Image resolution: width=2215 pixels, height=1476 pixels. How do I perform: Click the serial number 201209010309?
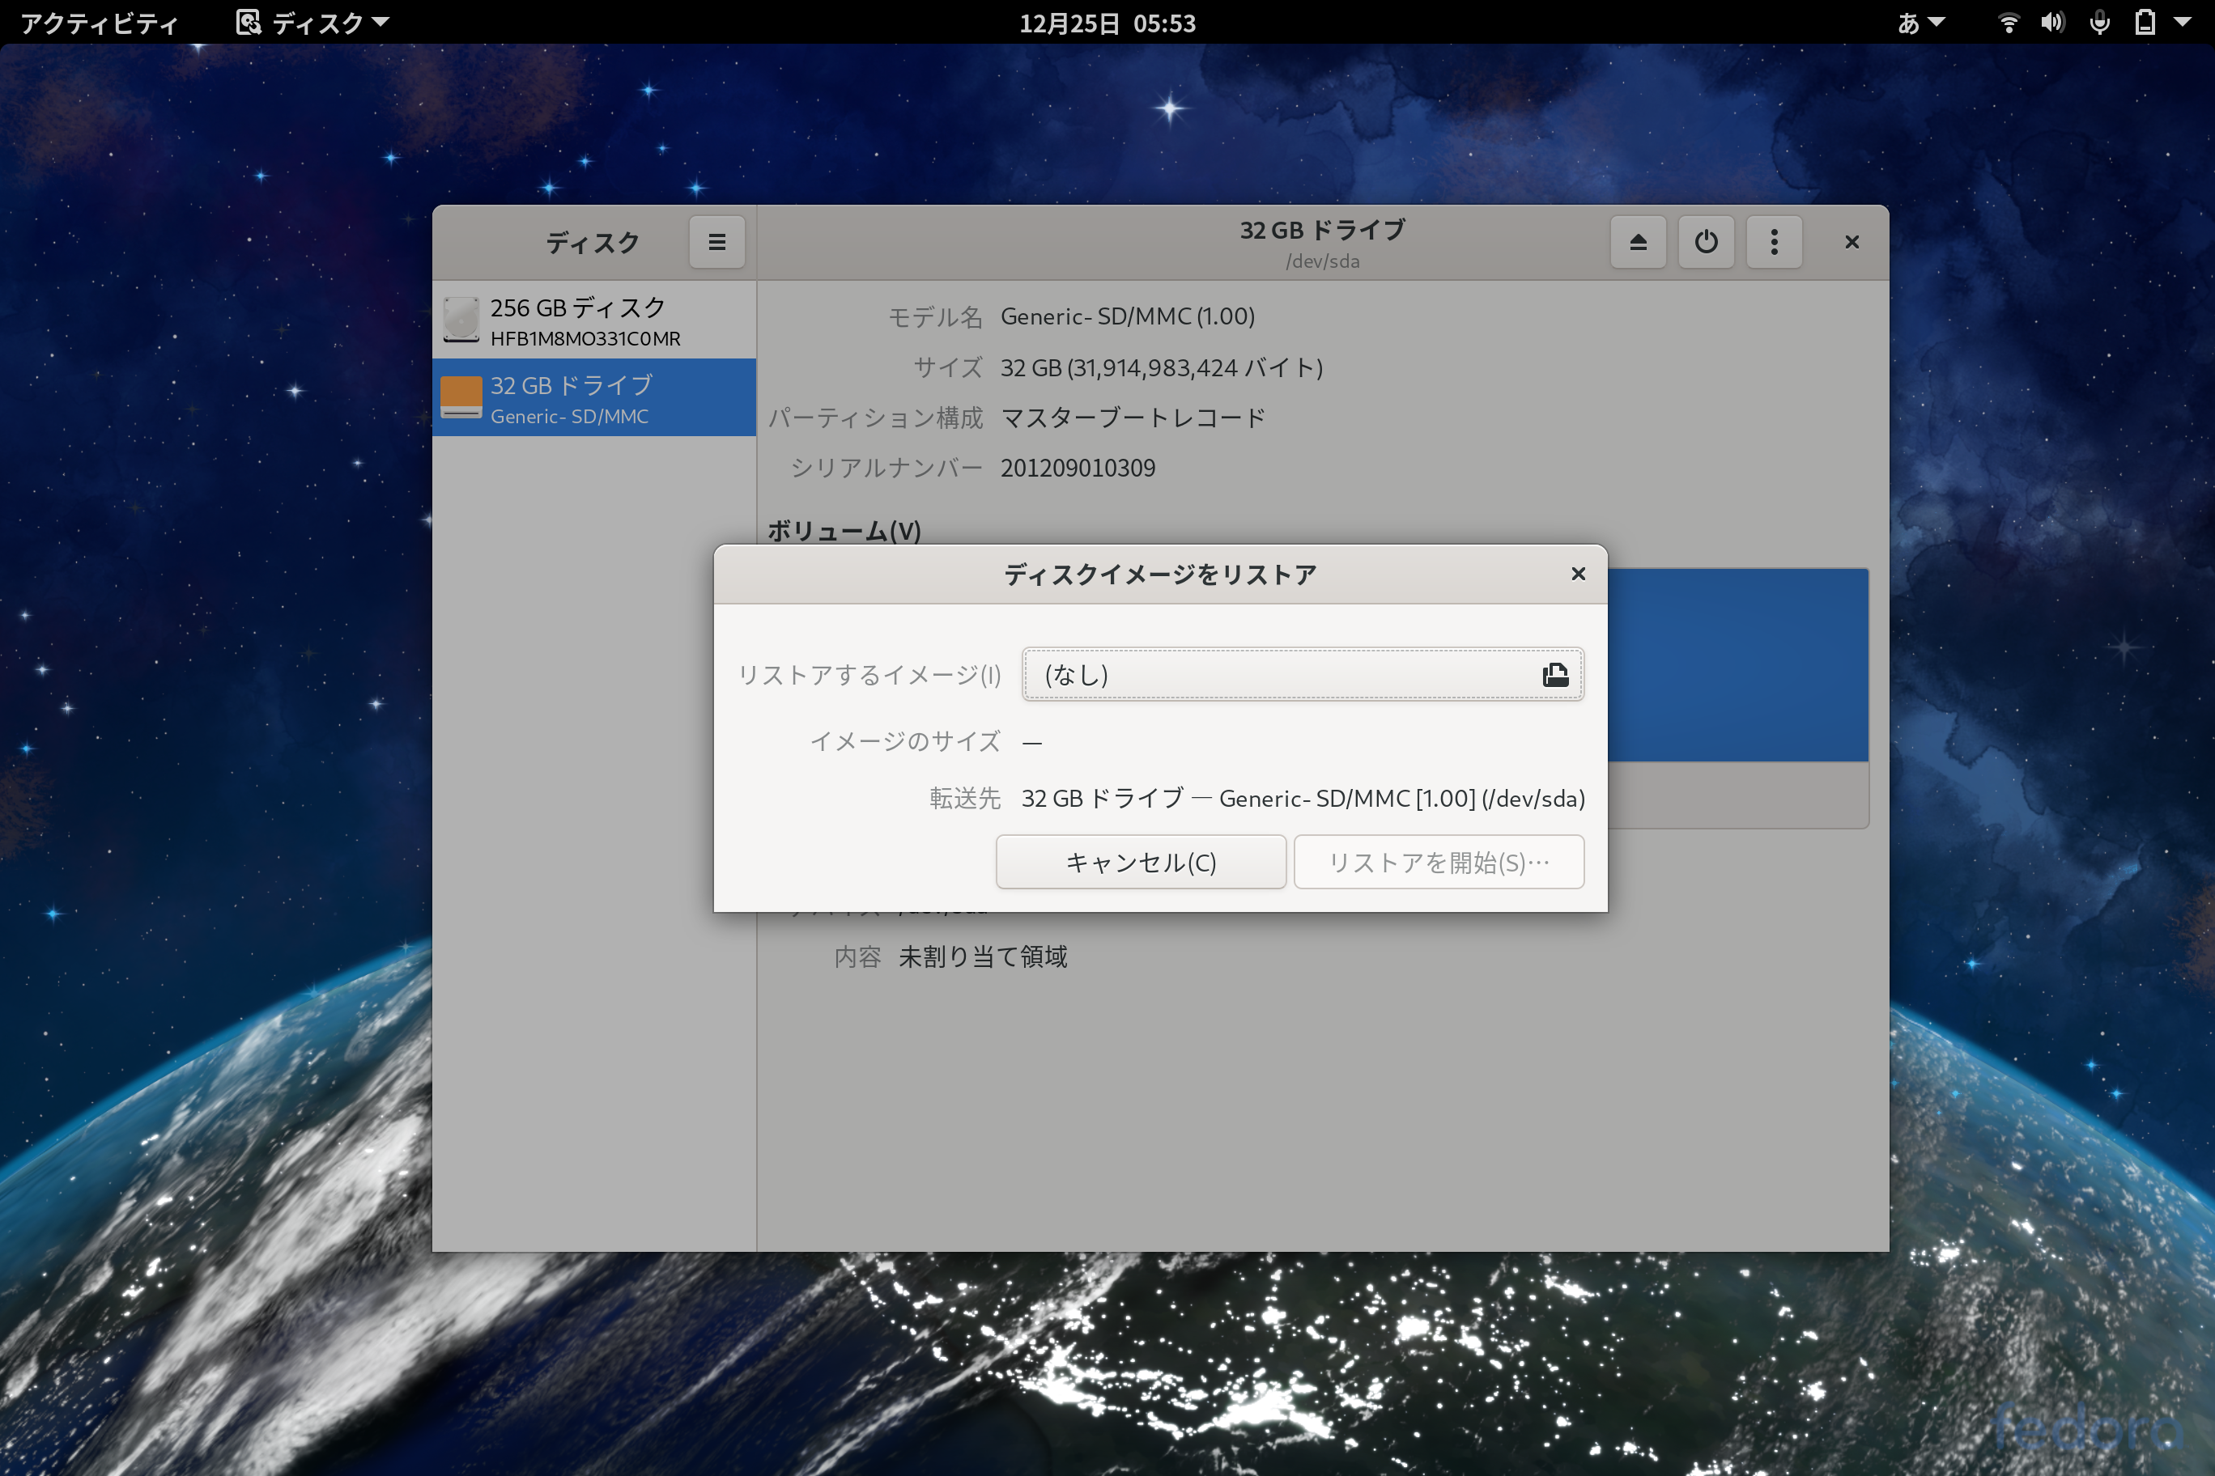click(1078, 468)
